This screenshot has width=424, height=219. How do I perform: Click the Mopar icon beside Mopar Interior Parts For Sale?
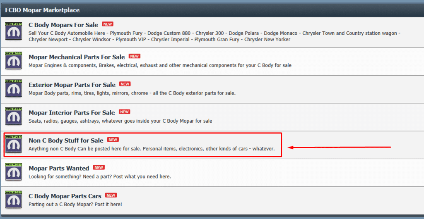[13, 116]
